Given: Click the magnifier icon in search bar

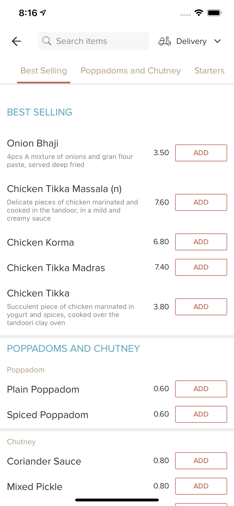Looking at the screenshot, I should [47, 41].
